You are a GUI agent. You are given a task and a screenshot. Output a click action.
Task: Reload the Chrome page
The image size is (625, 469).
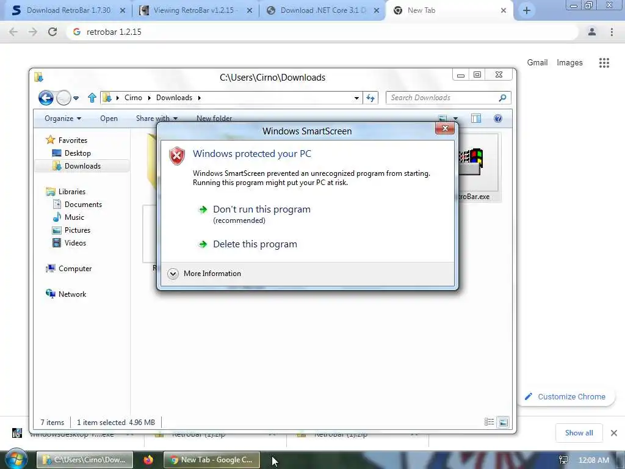(x=52, y=32)
